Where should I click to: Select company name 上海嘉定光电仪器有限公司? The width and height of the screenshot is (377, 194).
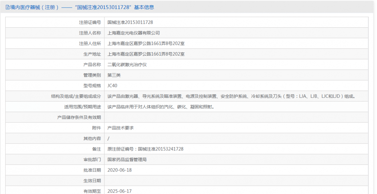tap(134, 33)
